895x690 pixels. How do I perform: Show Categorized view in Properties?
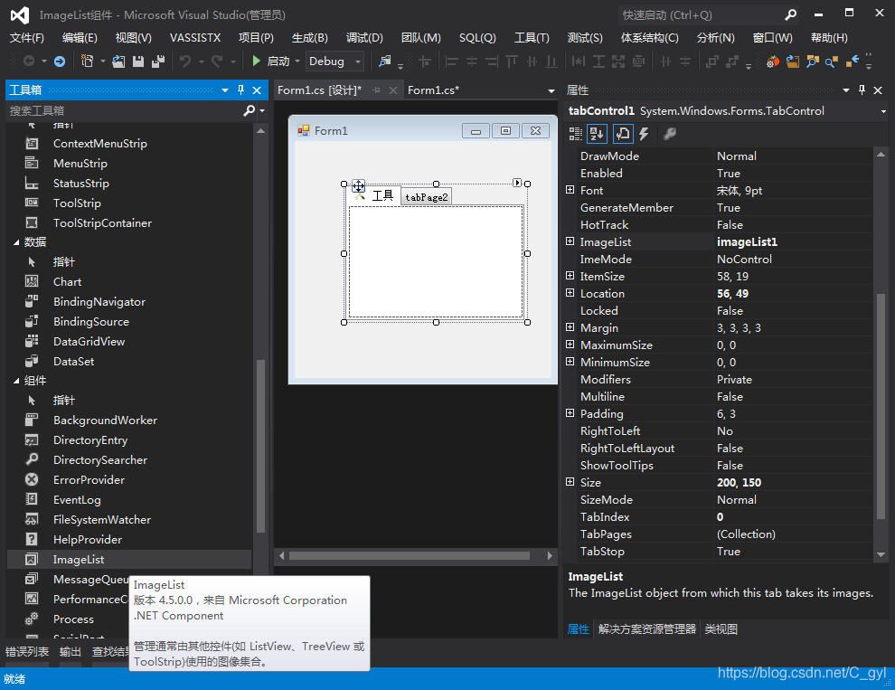pyautogui.click(x=575, y=134)
